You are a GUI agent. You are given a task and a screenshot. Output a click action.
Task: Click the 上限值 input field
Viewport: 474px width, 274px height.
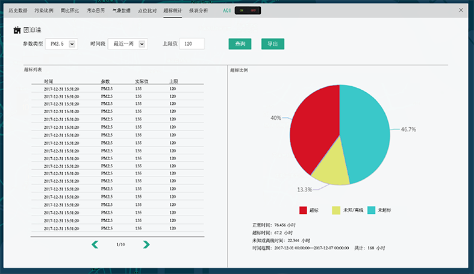tap(192, 44)
